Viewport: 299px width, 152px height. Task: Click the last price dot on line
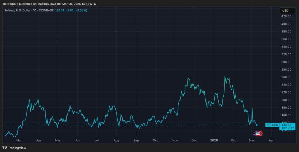[257, 125]
